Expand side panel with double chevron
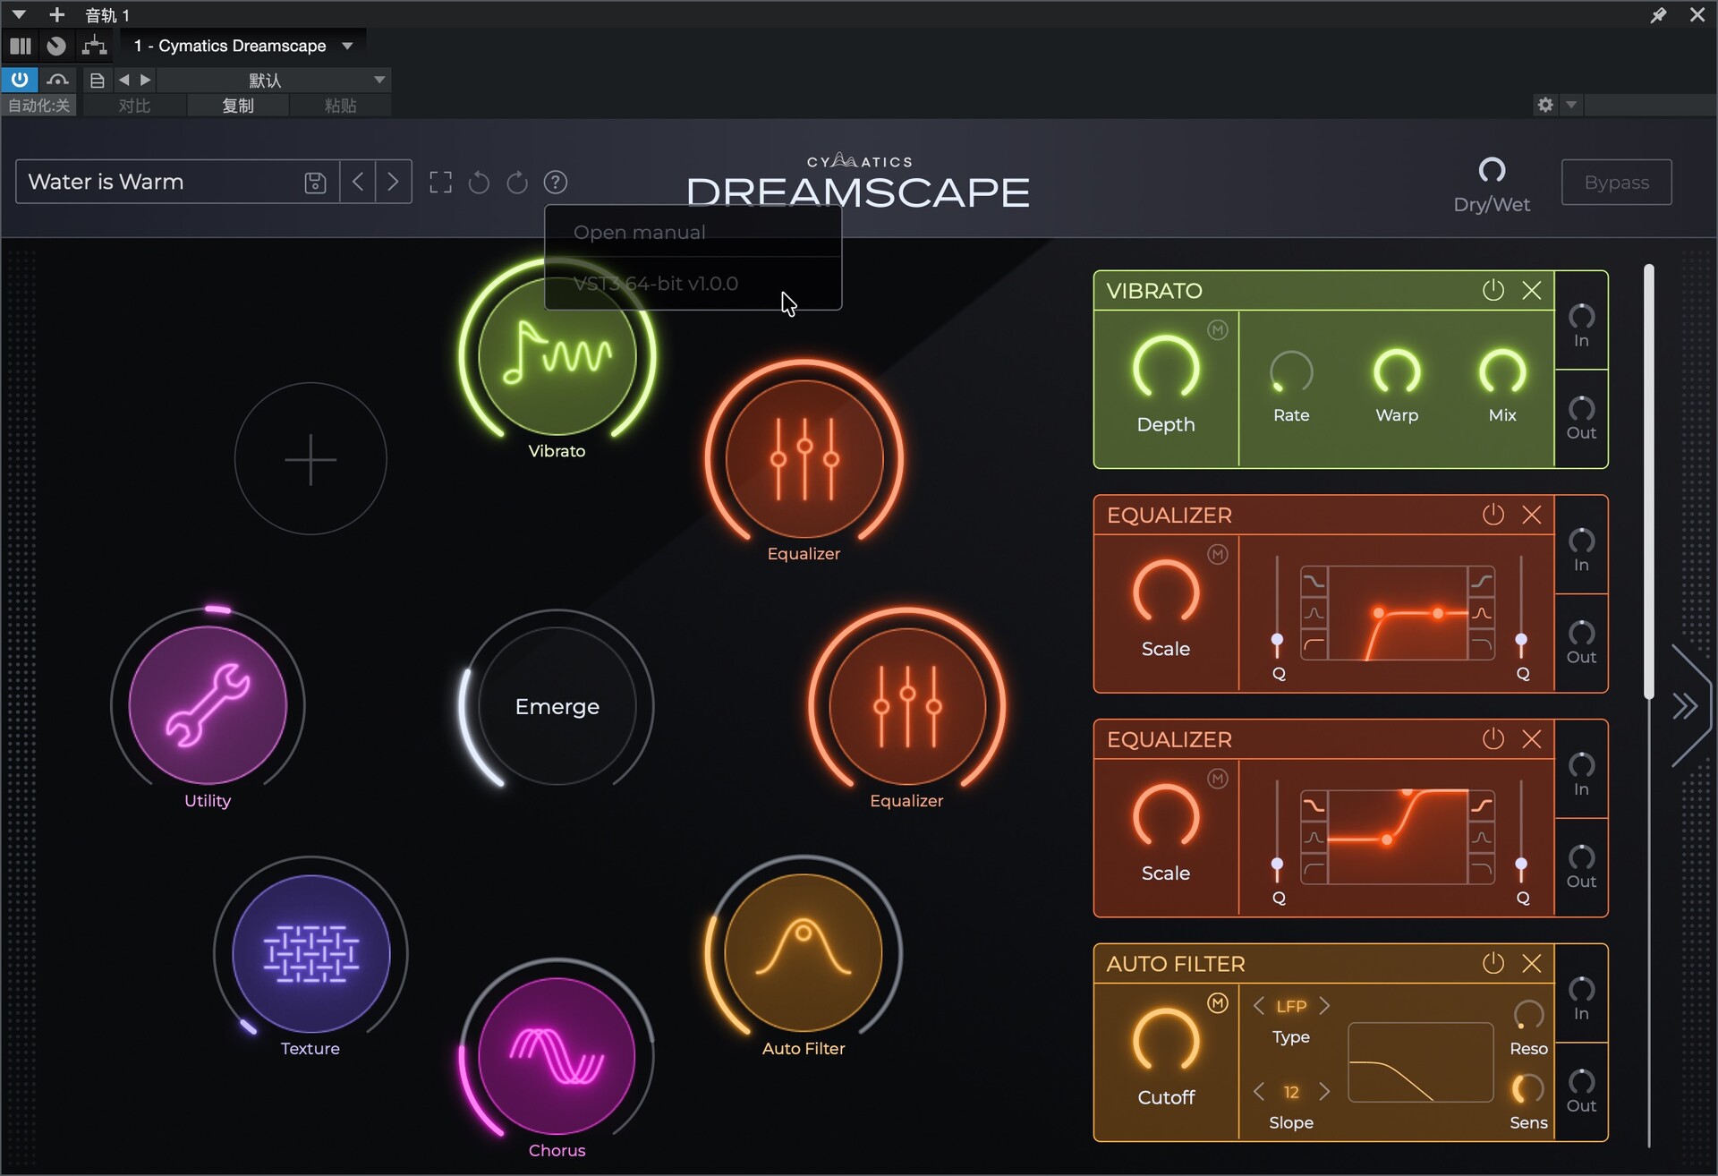The height and width of the screenshot is (1176, 1718). tap(1685, 706)
